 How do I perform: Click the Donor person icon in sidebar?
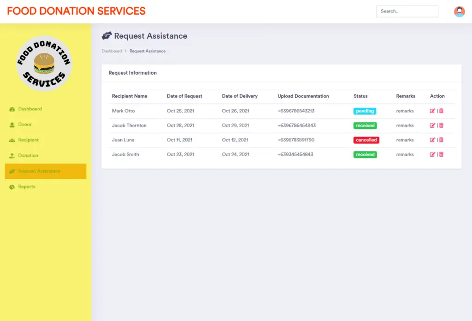pos(12,124)
